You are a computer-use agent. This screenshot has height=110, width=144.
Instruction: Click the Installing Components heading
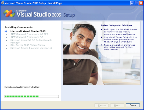[19, 27]
